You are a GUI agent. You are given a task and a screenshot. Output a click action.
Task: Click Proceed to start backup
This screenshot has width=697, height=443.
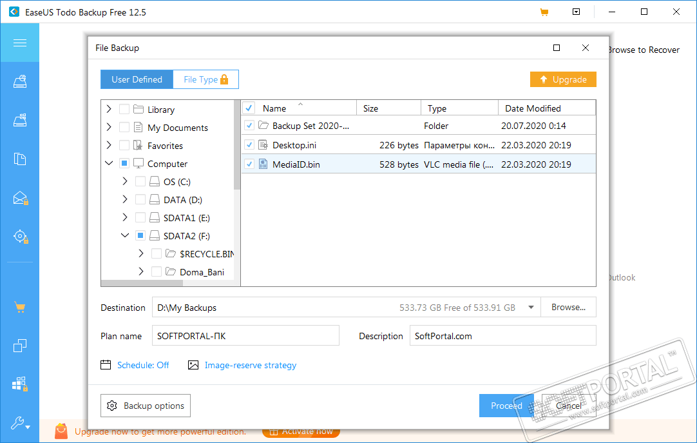[x=506, y=406]
